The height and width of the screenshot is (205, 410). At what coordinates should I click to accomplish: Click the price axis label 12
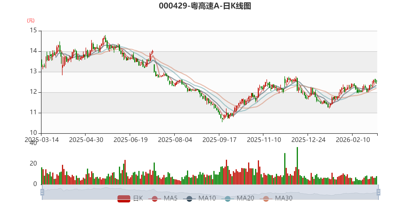33,92
